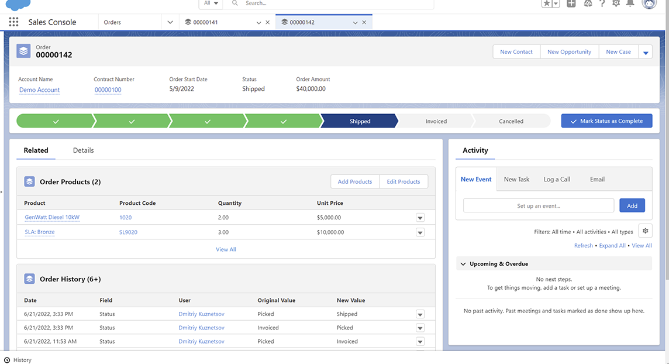
Task: Open the Guidance Center trailhead icon
Action: point(588,4)
